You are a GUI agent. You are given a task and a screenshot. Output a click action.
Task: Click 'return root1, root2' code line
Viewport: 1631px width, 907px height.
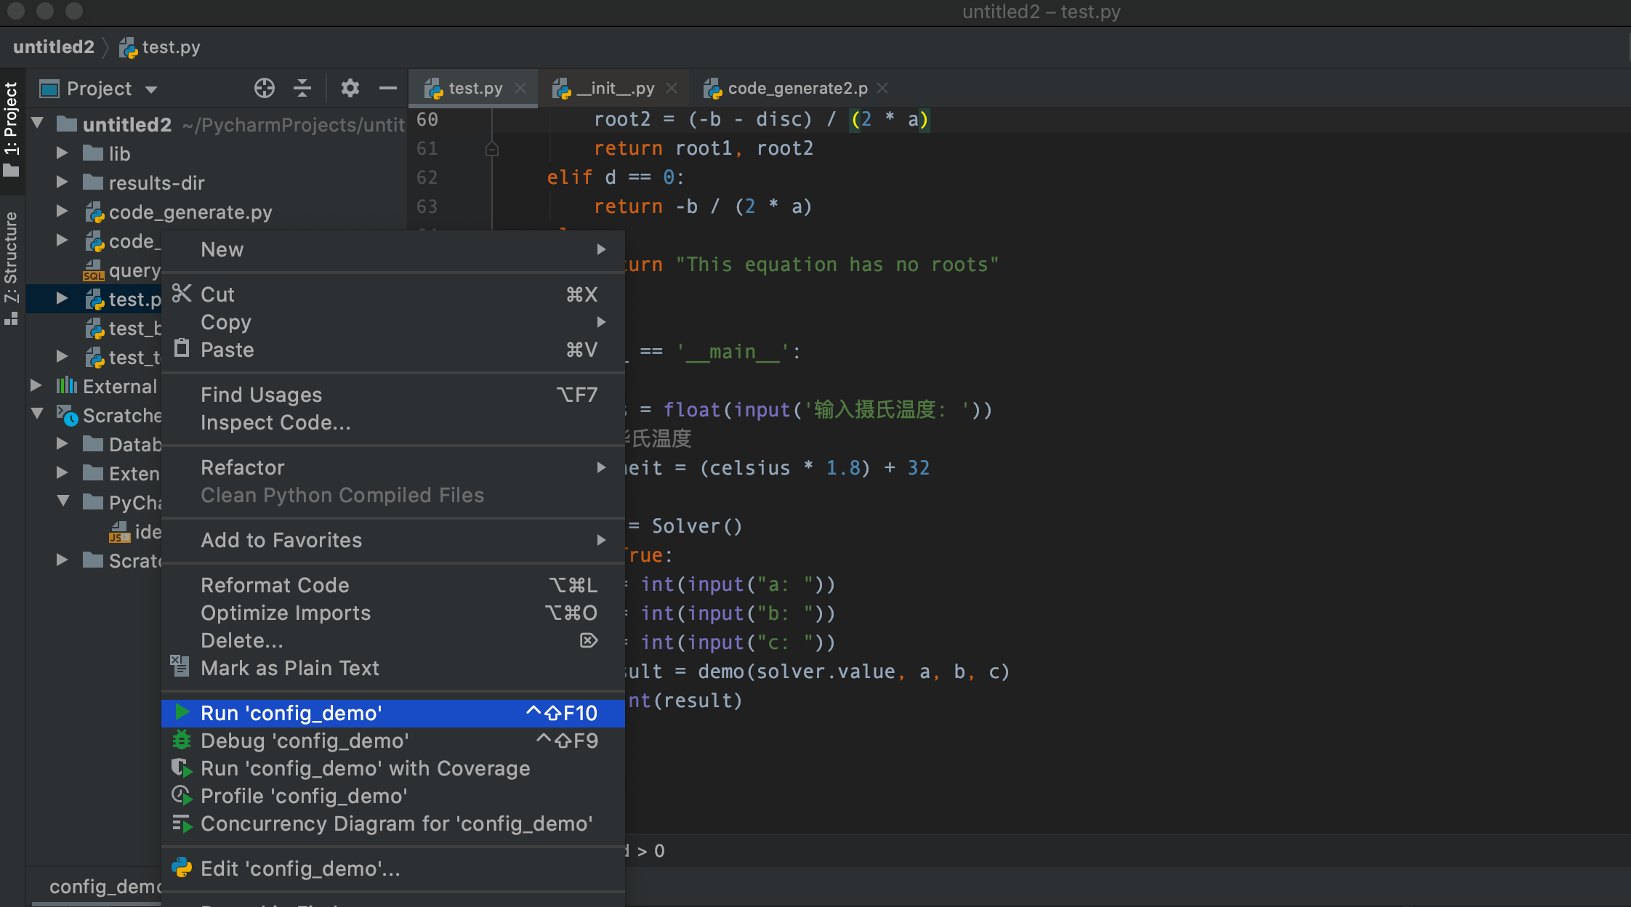point(703,148)
